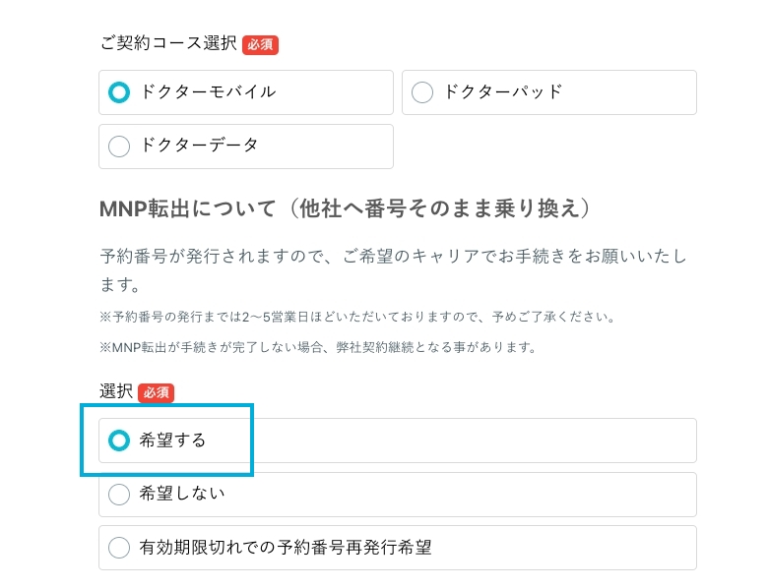
Task: Click the MNP転出について section heading
Action: pyautogui.click(x=345, y=208)
